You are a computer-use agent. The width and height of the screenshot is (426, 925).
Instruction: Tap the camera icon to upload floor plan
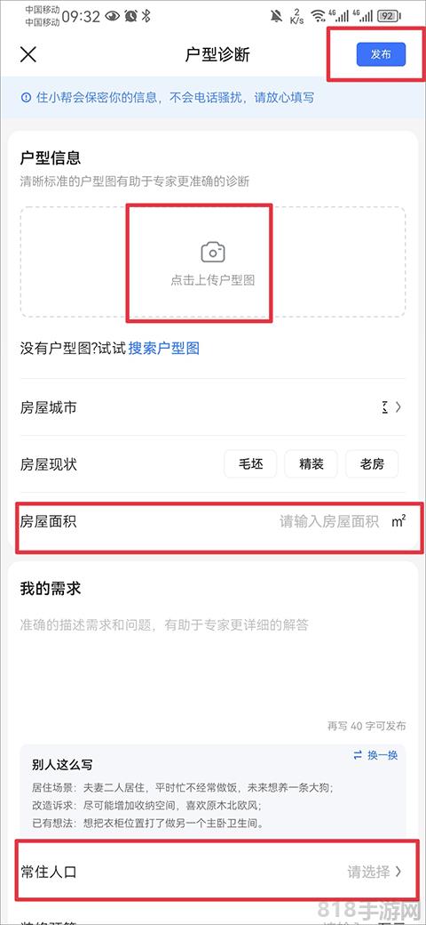click(x=212, y=253)
